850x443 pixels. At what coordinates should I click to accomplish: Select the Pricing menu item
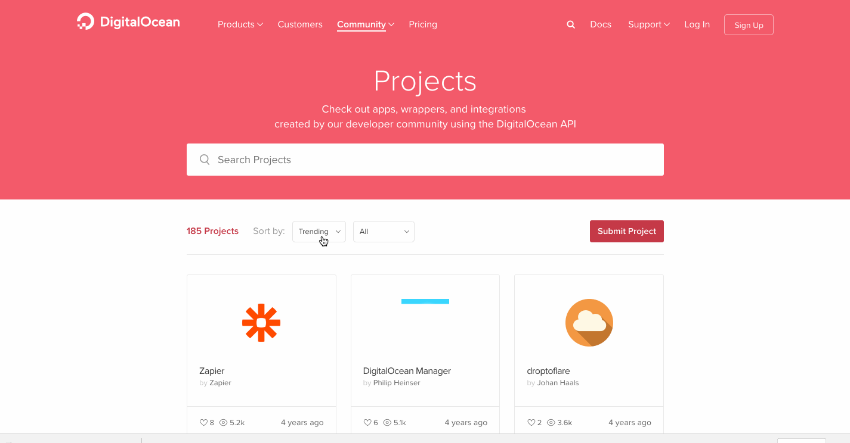click(x=423, y=24)
